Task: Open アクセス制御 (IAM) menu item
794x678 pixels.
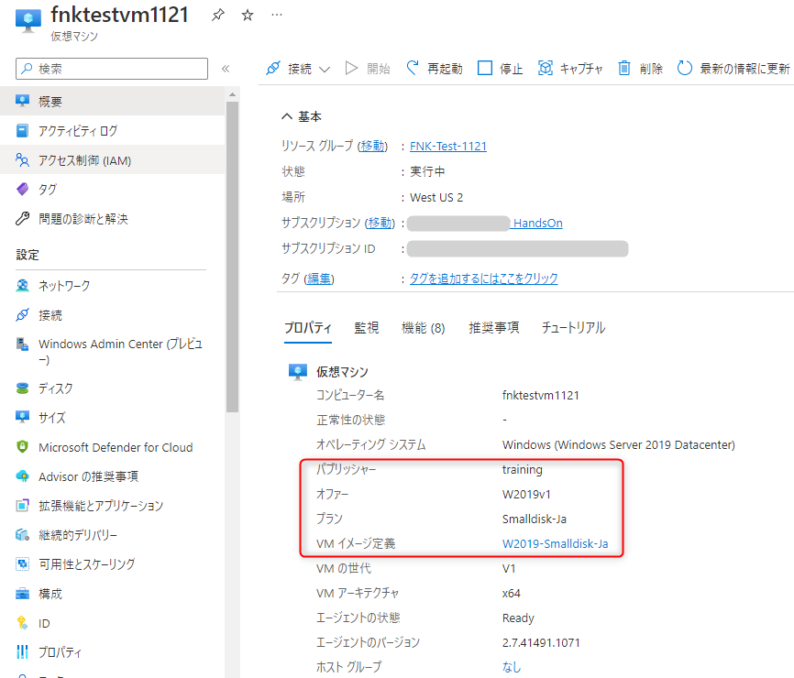Action: [113, 160]
